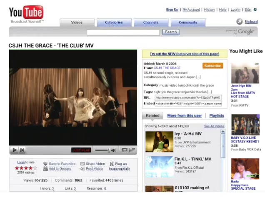Open the Sign Up link

click(172, 10)
